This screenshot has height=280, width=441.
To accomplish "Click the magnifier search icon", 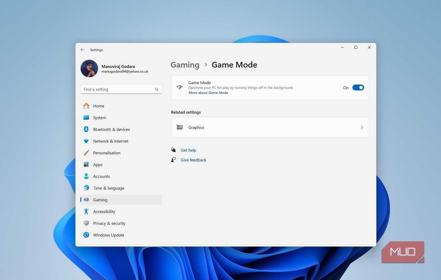I will pyautogui.click(x=157, y=89).
